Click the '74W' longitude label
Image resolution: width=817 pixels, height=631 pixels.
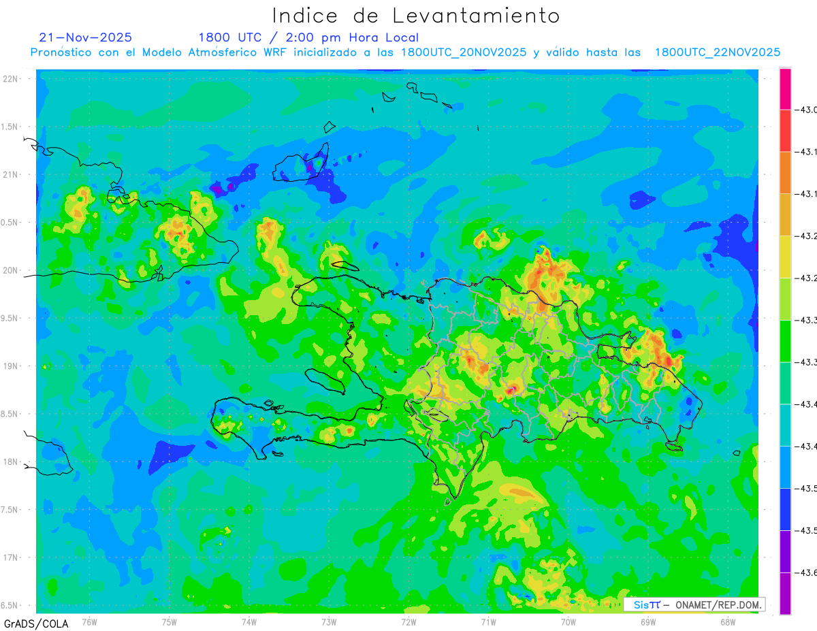coord(249,621)
